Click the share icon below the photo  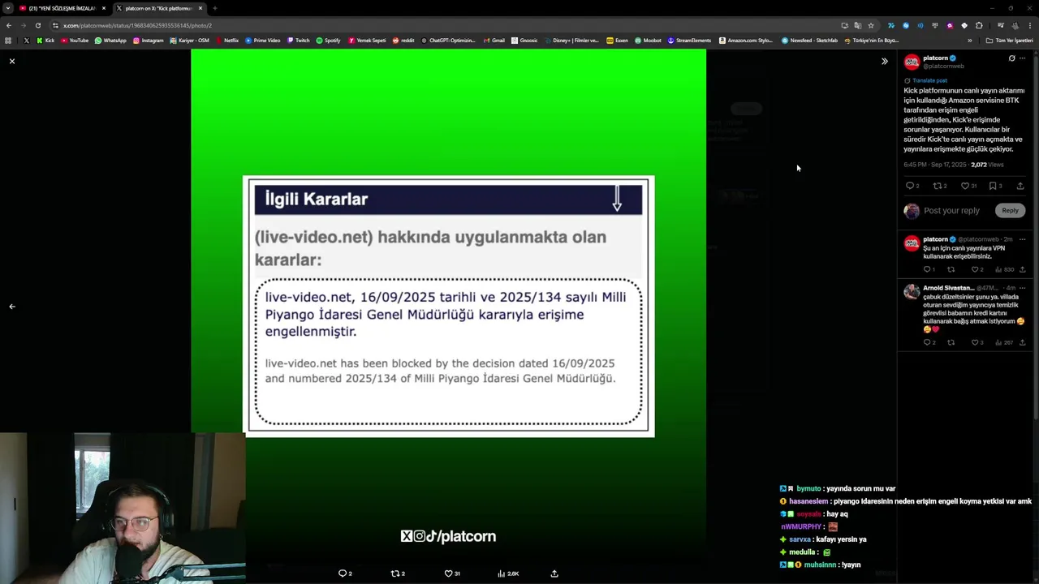(x=554, y=573)
